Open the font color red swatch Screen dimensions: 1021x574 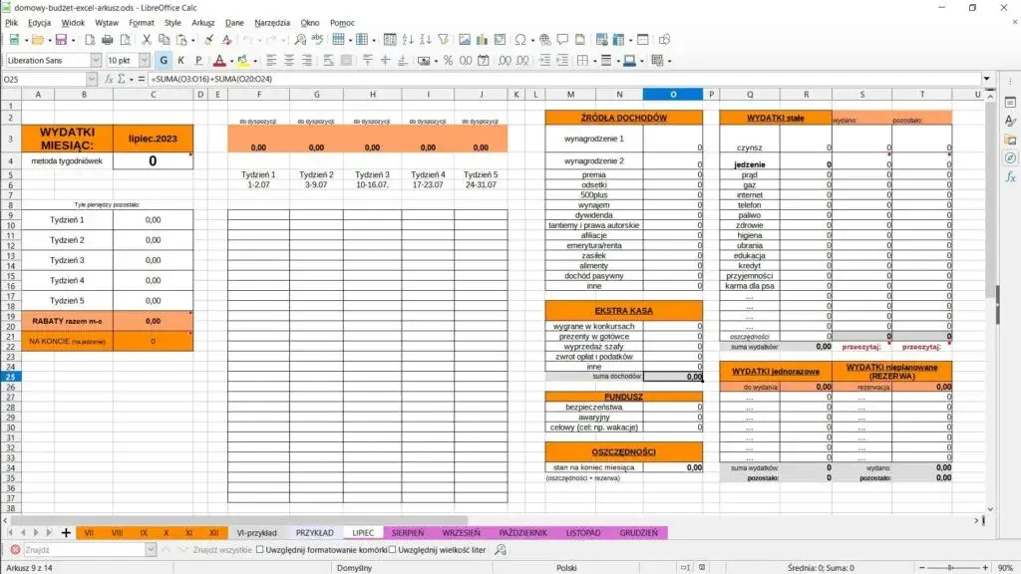219,61
